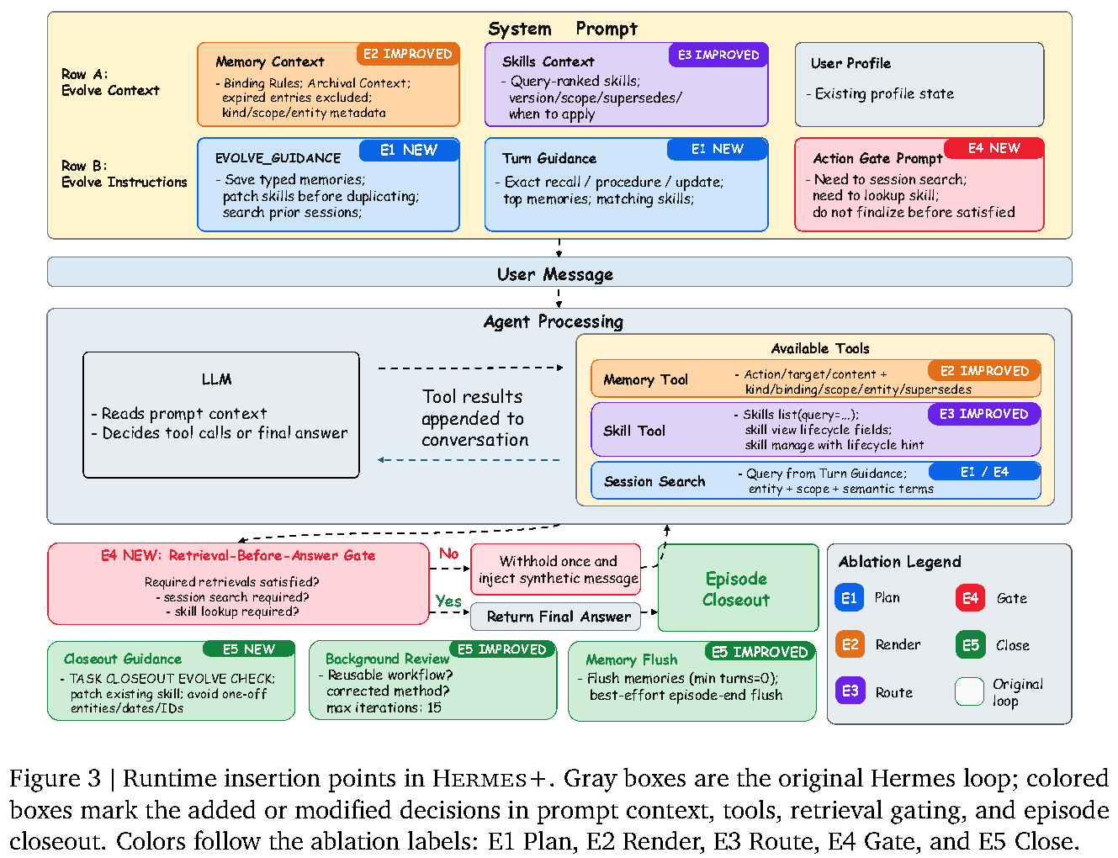
Task: Click E5 IMPROVED badge on Memory Flush
Action: click(x=760, y=652)
